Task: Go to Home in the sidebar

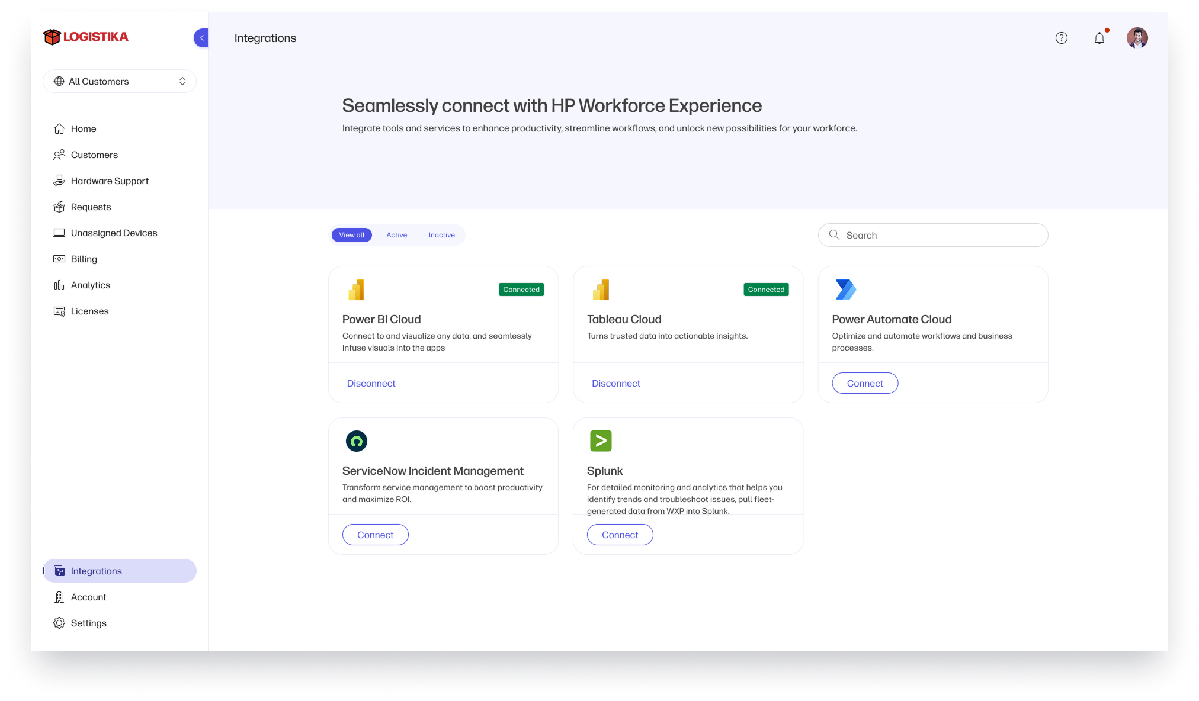Action: 83,128
